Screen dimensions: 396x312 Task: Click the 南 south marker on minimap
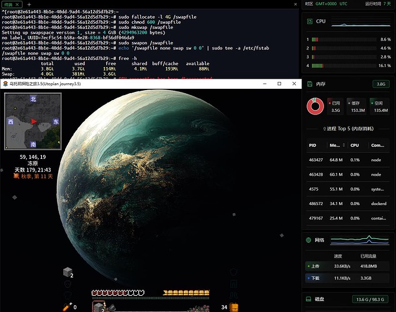point(33,144)
